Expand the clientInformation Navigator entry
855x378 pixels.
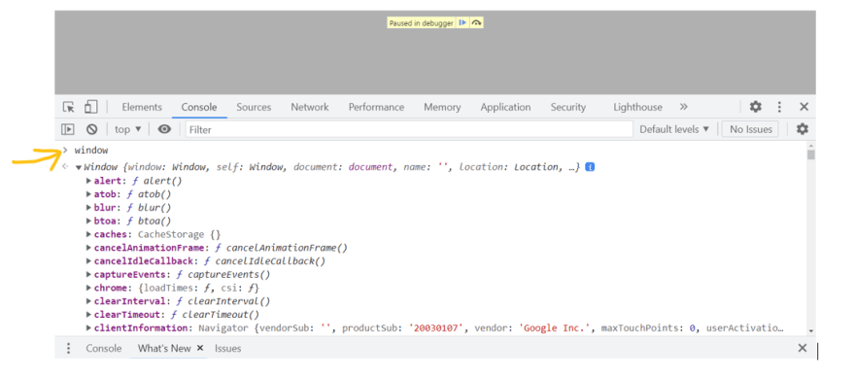[88, 327]
